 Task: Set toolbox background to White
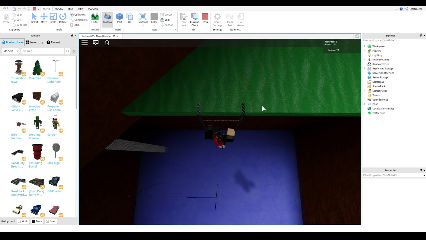click(x=23, y=221)
